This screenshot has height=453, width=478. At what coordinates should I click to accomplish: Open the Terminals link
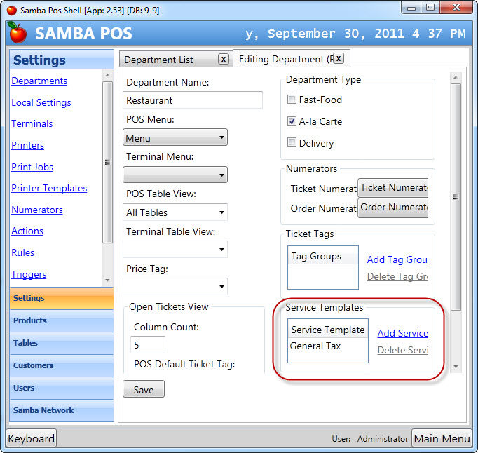pyautogui.click(x=32, y=124)
